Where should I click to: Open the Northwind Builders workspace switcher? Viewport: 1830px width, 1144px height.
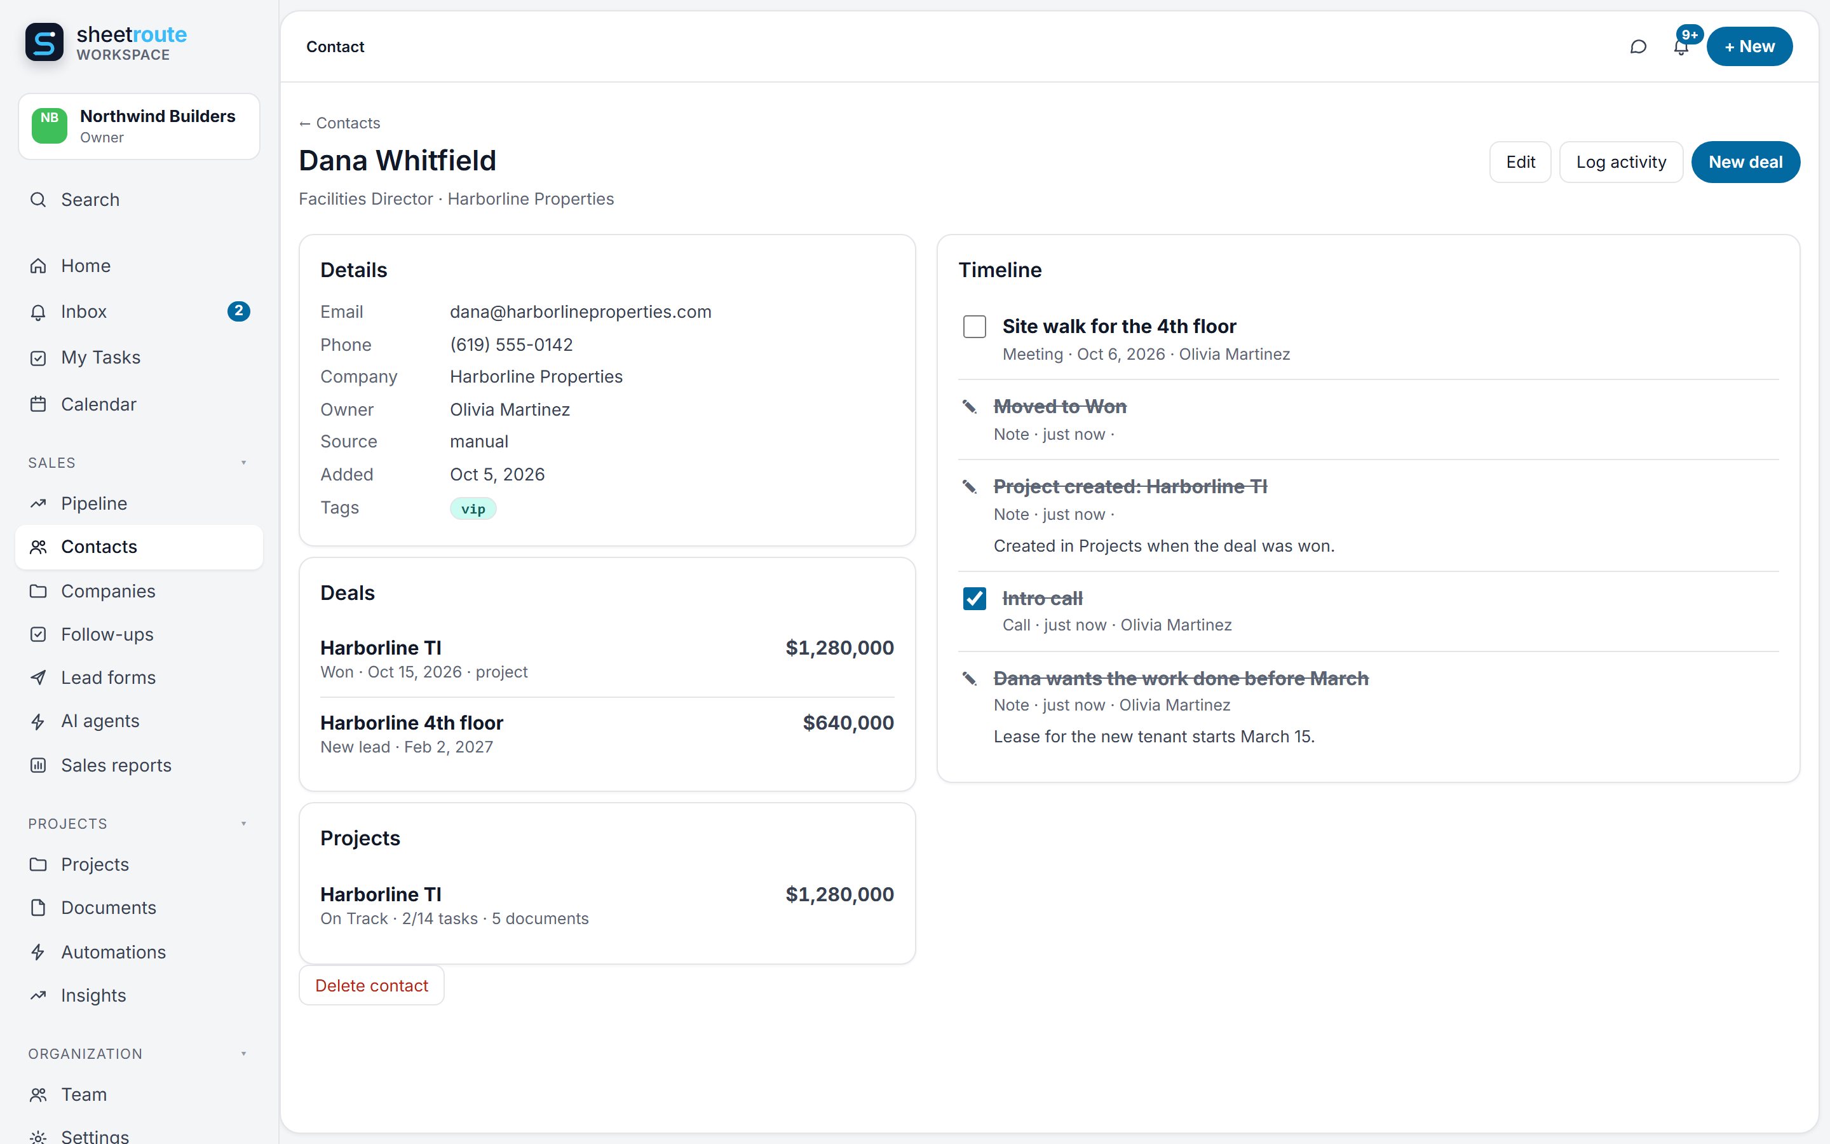click(139, 126)
